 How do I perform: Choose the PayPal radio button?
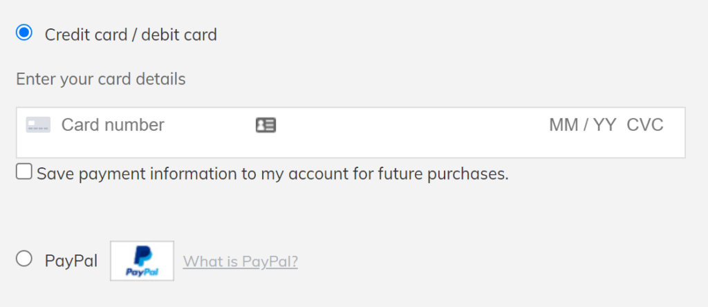tap(24, 259)
